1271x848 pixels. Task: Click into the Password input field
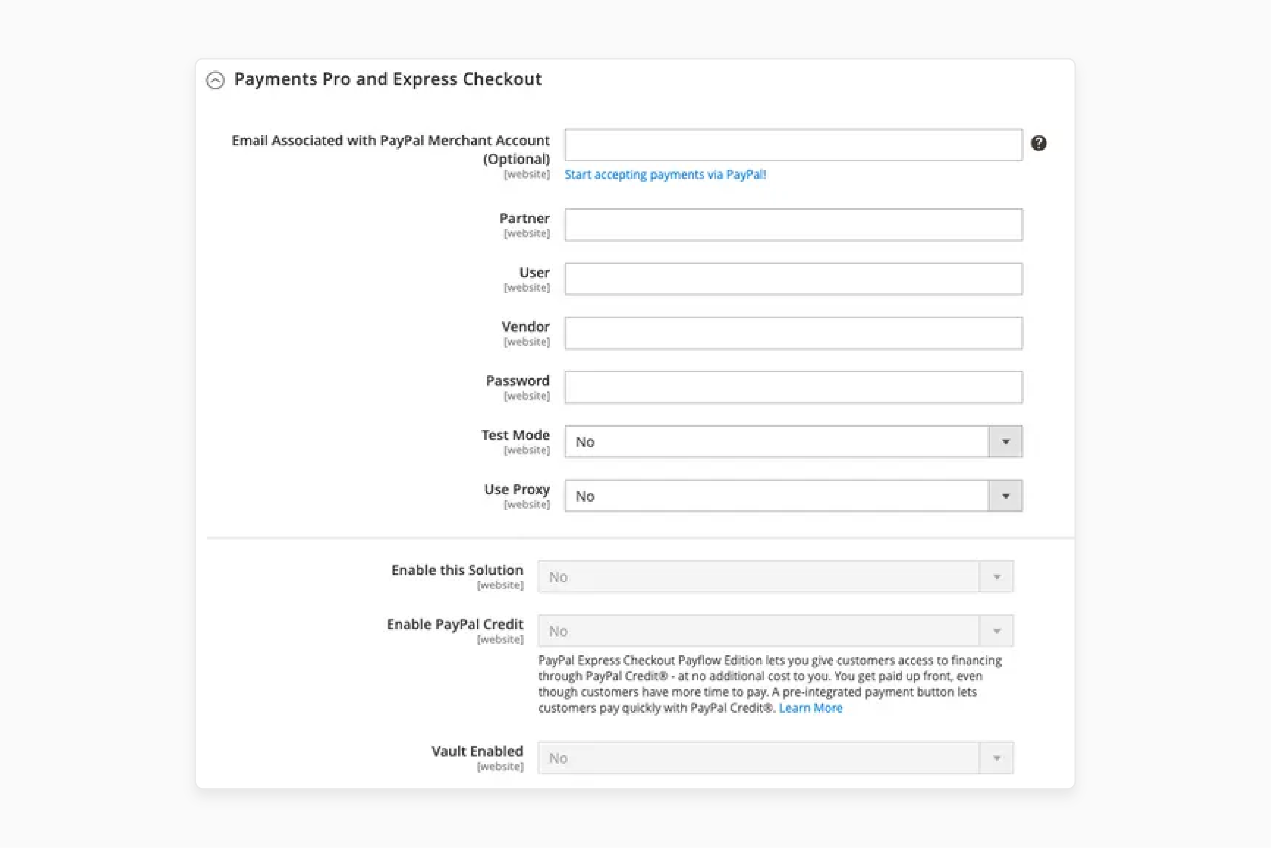(x=794, y=387)
